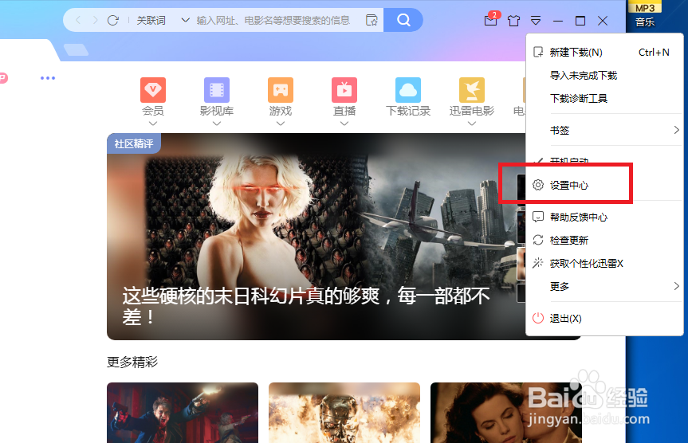This screenshot has width=688, height=443.
Task: Click 检查更新 menu item
Action: tap(604, 241)
